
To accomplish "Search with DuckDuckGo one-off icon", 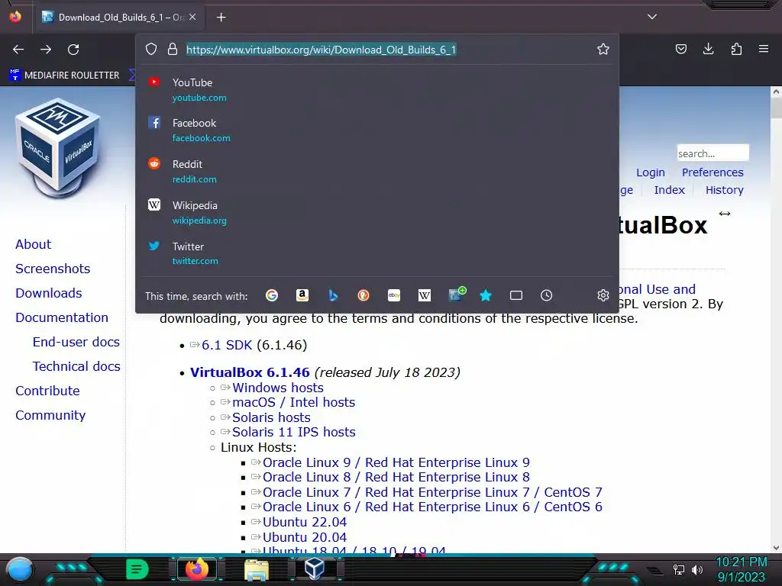I will (363, 295).
